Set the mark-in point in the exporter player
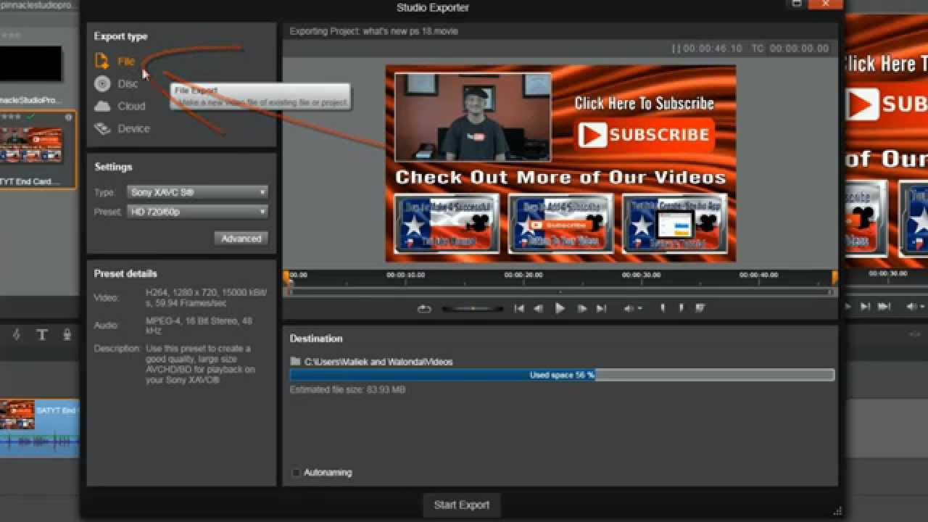The height and width of the screenshot is (522, 928). point(663,308)
